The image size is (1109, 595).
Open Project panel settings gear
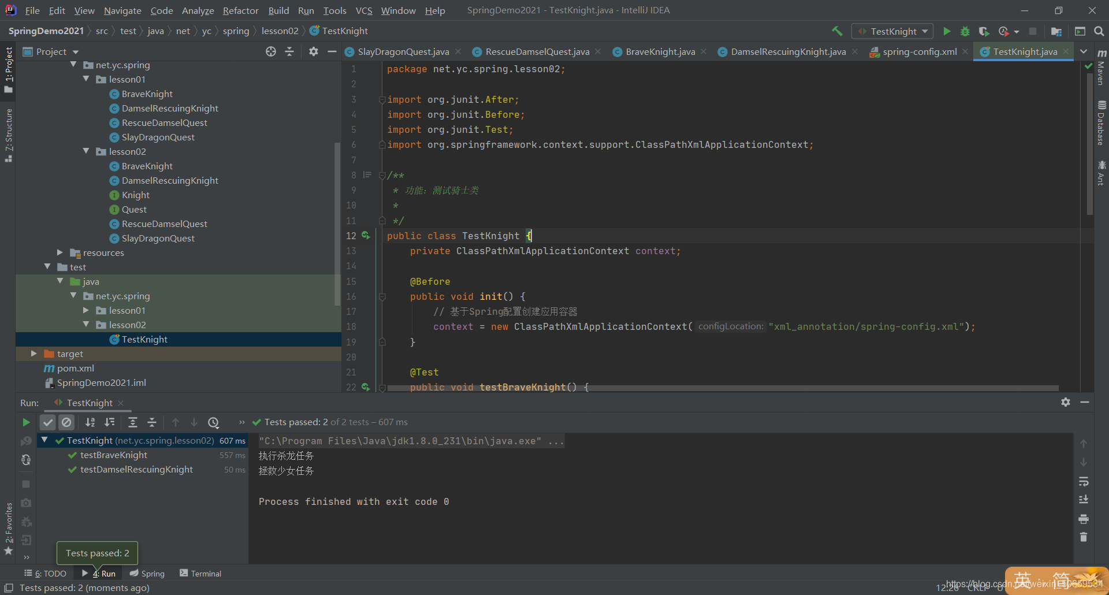tap(313, 51)
